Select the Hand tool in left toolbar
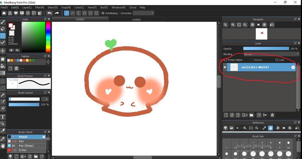 click(3, 146)
